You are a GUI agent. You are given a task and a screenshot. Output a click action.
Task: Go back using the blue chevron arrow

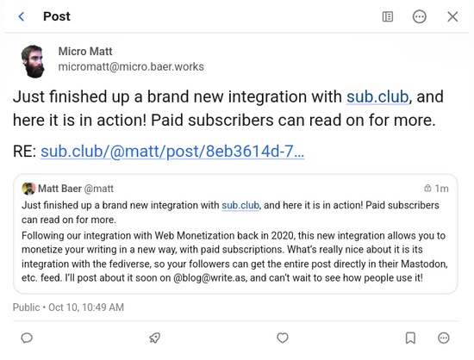22,16
